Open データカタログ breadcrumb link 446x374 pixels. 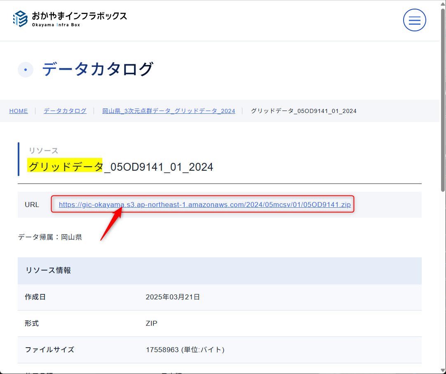pos(65,111)
